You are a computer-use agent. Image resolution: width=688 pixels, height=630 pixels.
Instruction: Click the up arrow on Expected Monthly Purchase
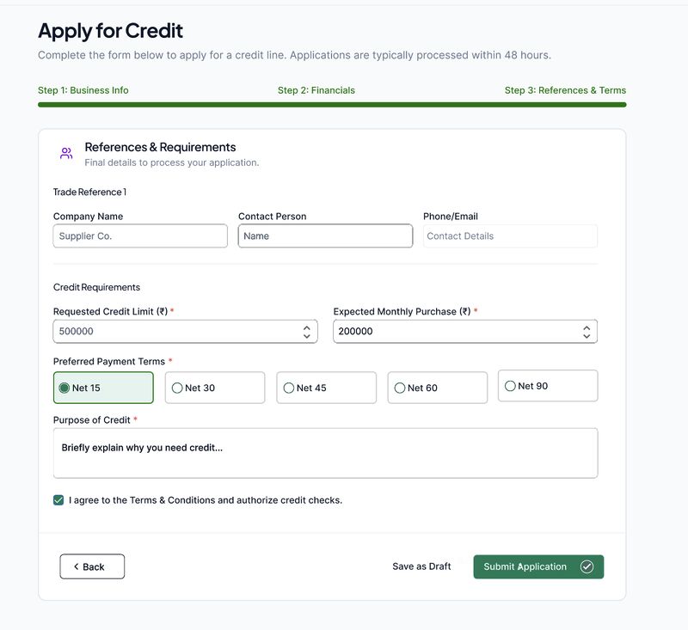click(585, 327)
